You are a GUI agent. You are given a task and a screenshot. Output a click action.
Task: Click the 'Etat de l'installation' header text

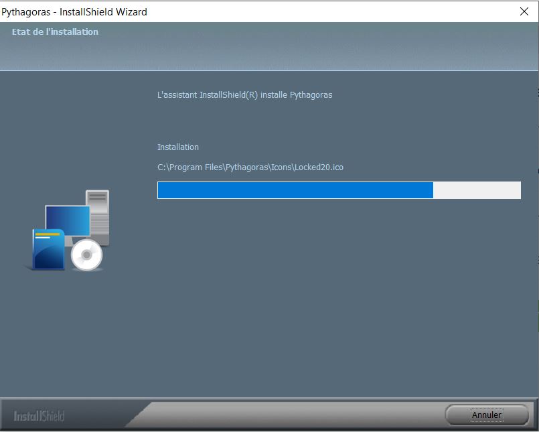click(55, 31)
